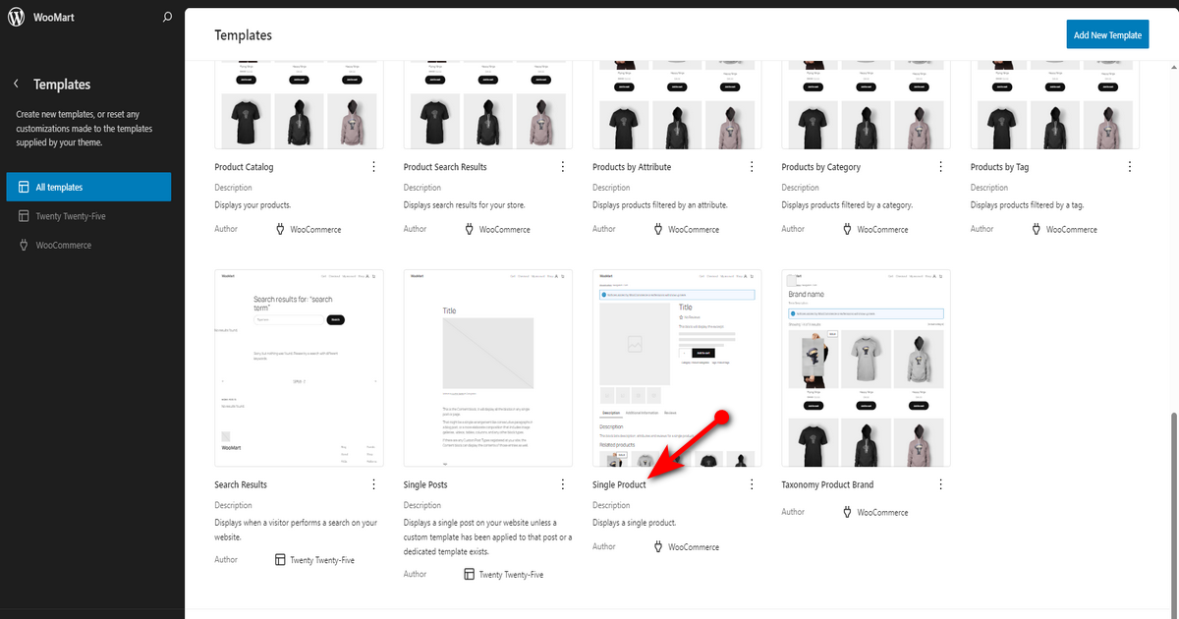Click the WordPress logo icon
This screenshot has width=1179, height=619.
coord(16,18)
